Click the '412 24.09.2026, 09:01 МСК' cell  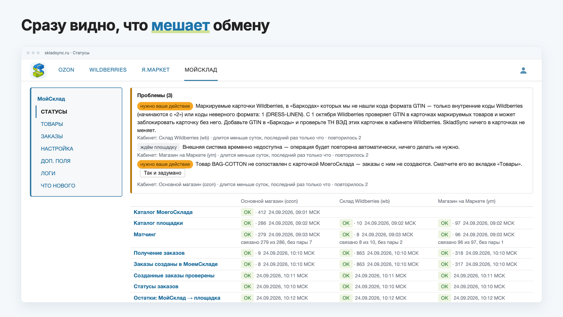pos(289,212)
